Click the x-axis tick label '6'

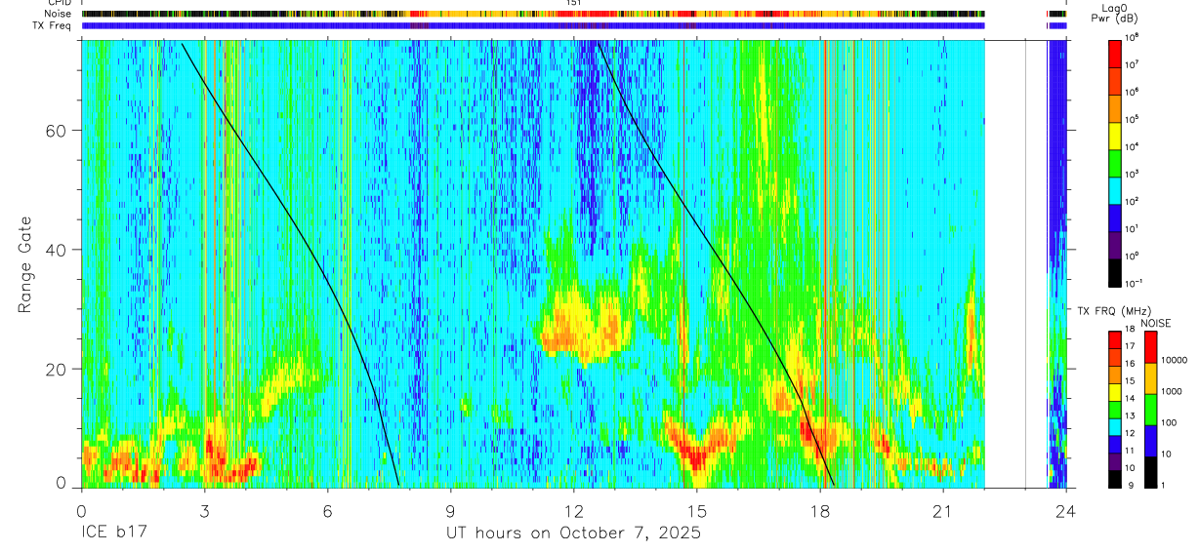coord(327,511)
